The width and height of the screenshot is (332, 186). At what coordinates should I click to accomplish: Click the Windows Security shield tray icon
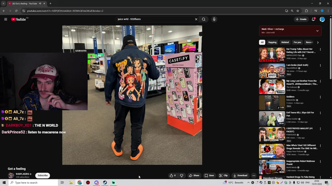coord(286,183)
